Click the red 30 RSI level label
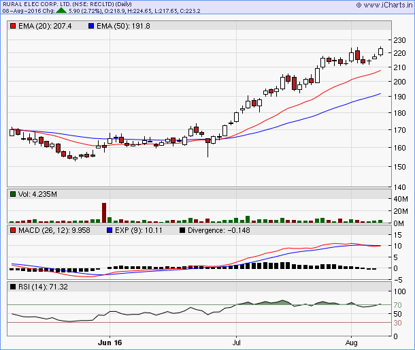 tap(397, 323)
